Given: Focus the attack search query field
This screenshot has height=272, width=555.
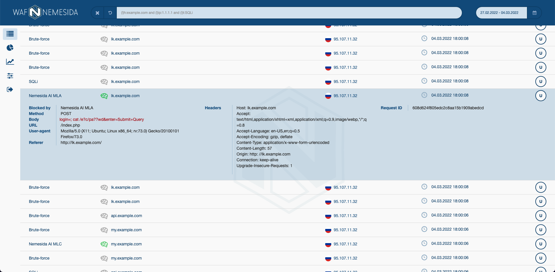Looking at the screenshot, I should point(289,13).
